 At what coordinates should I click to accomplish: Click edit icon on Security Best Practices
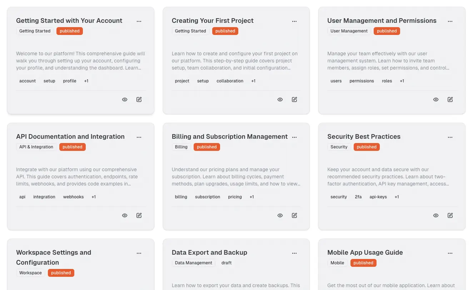pyautogui.click(x=450, y=215)
